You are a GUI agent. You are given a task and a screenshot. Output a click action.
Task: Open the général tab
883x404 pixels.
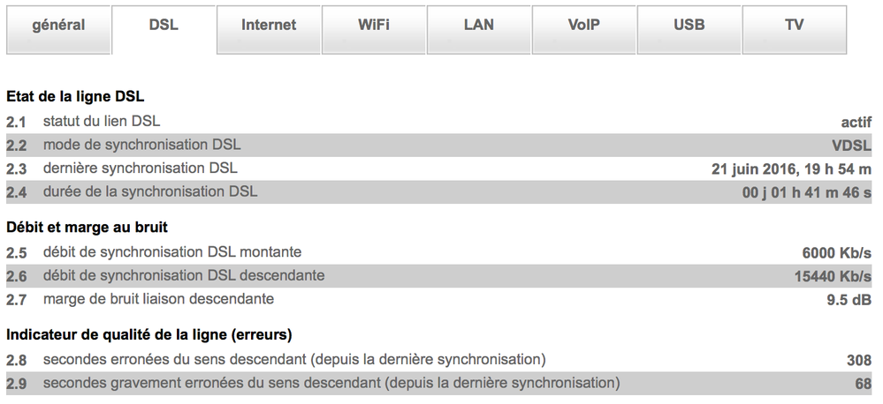58,26
